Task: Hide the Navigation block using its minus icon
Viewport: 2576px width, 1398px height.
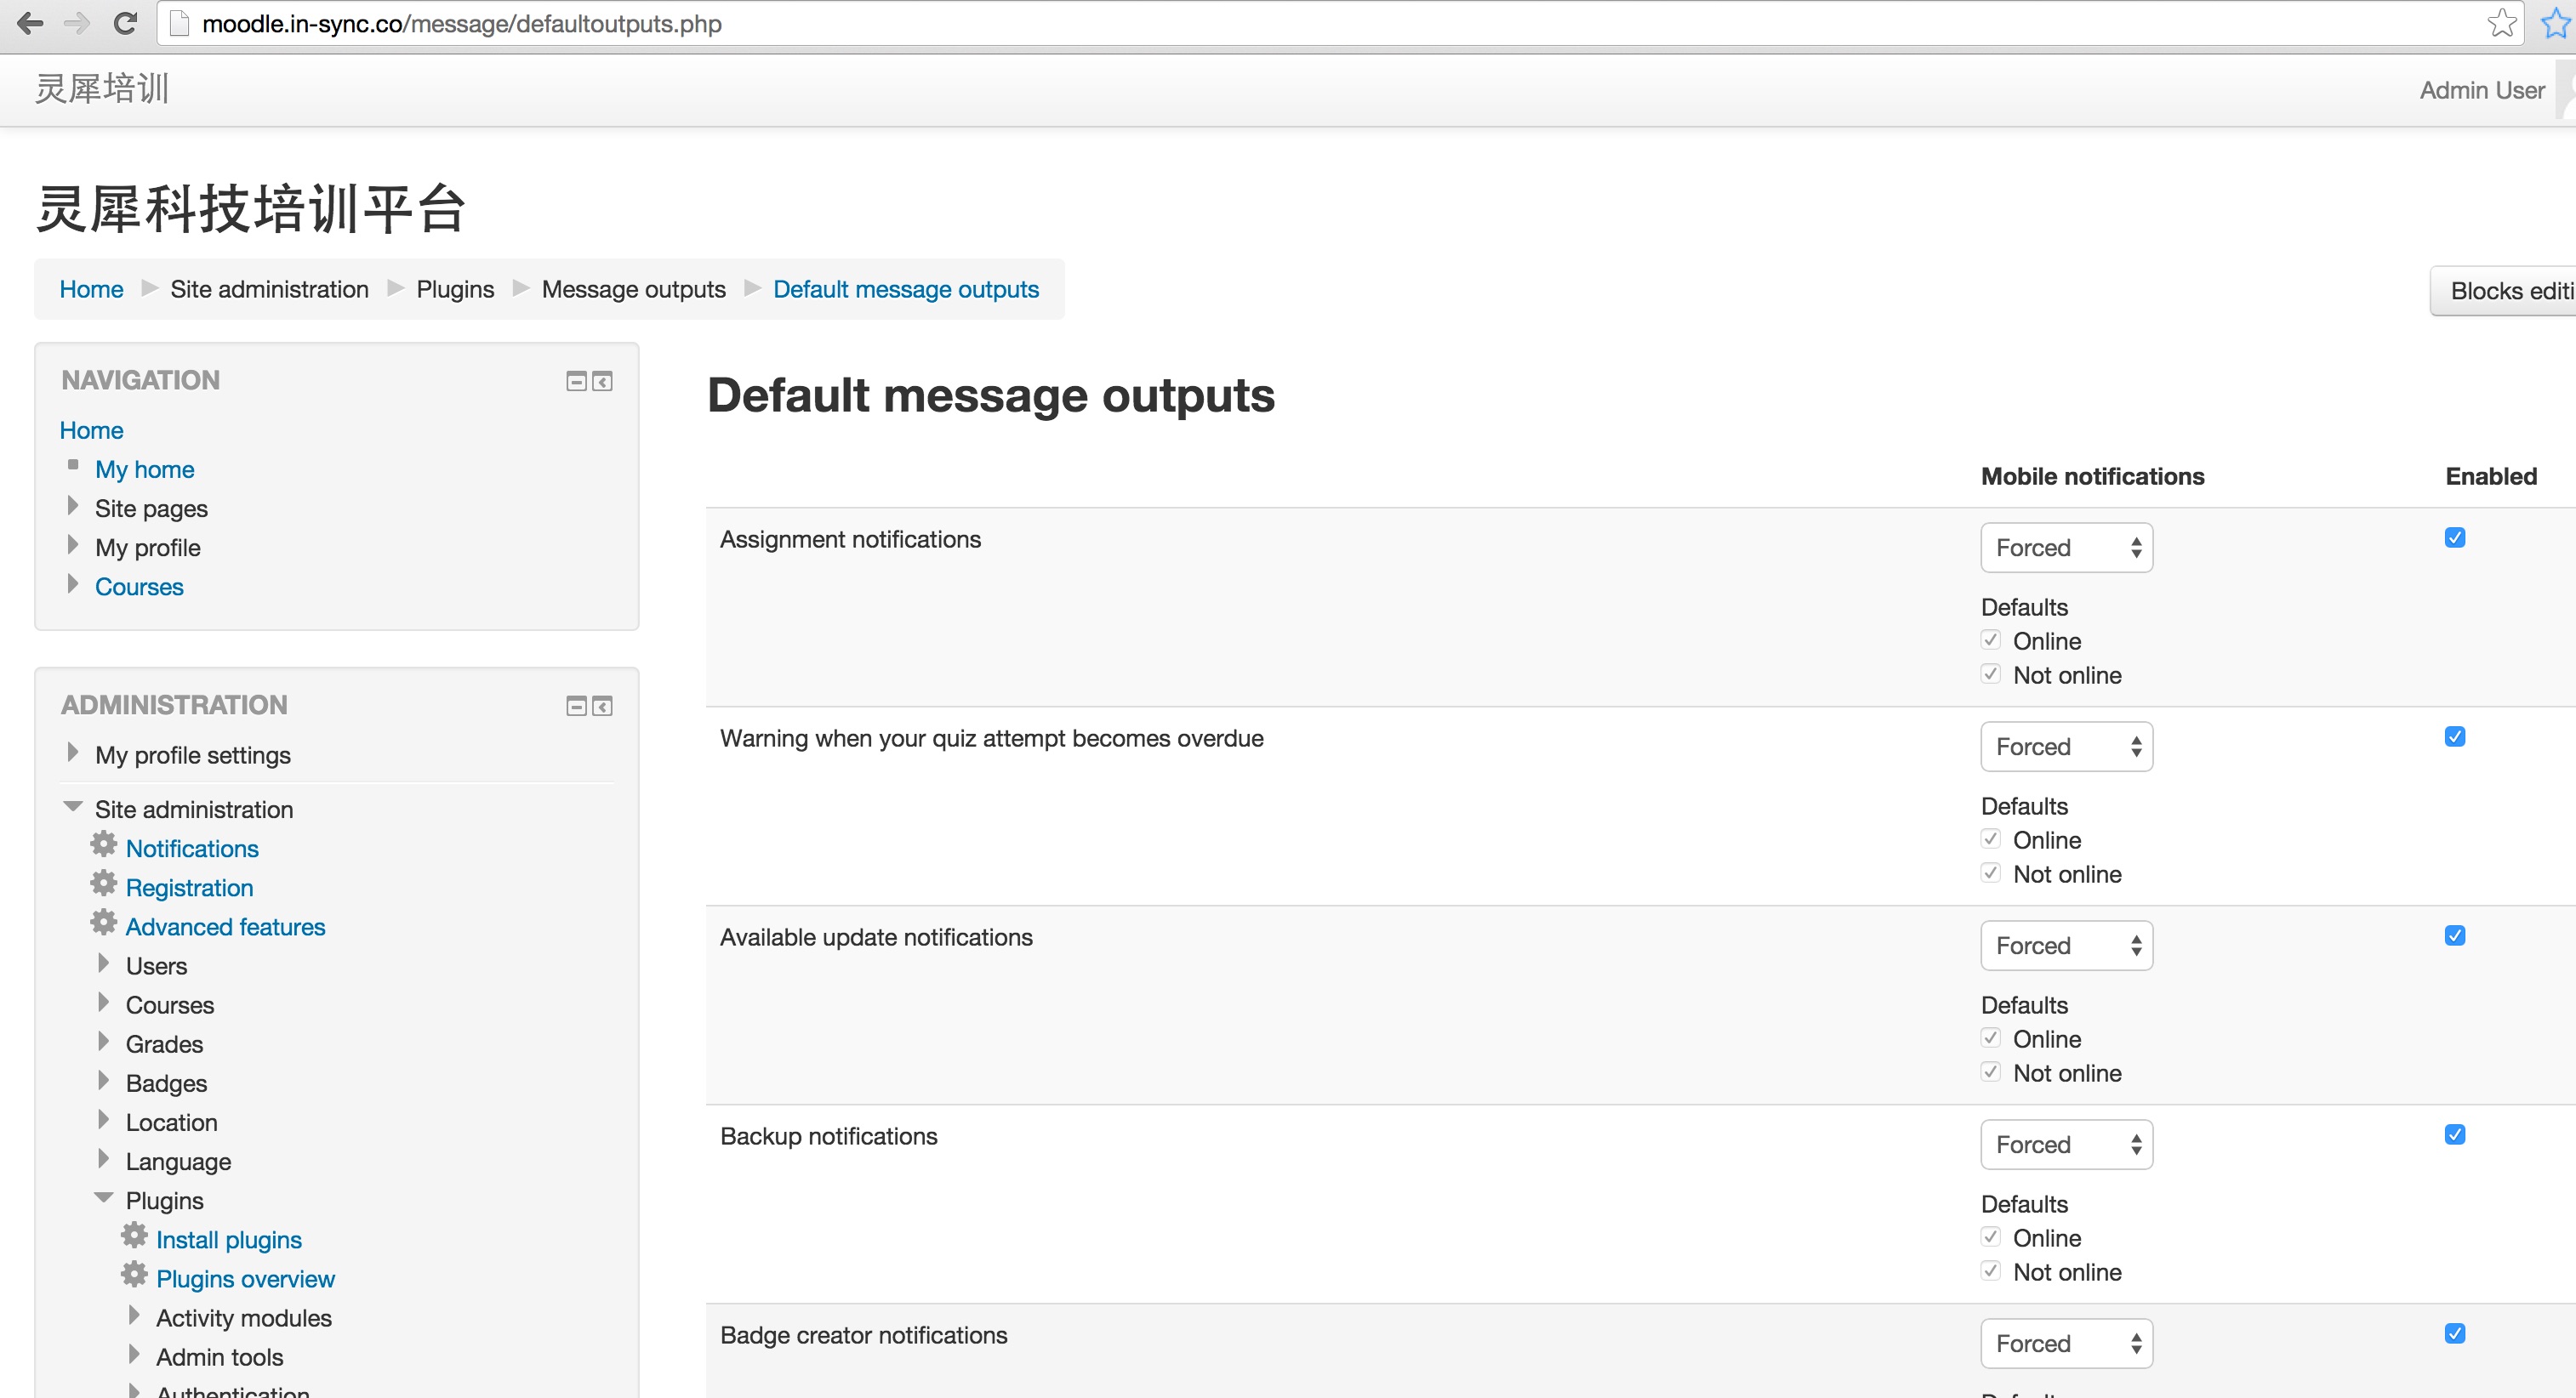Action: tap(576, 381)
